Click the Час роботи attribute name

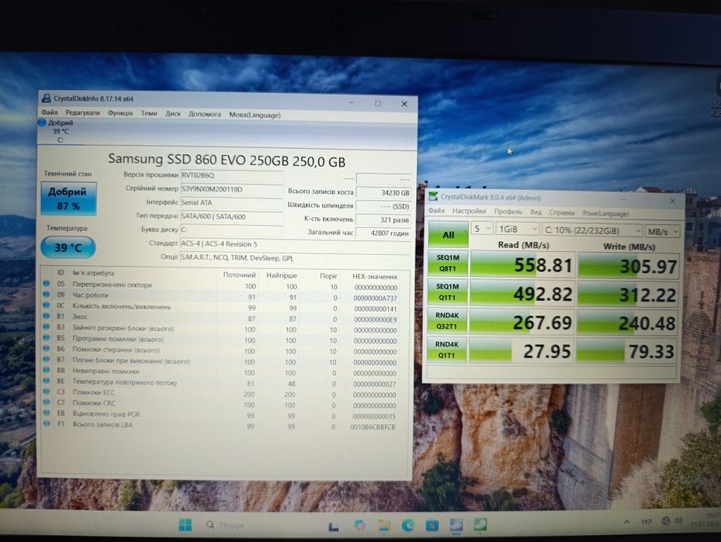90,295
